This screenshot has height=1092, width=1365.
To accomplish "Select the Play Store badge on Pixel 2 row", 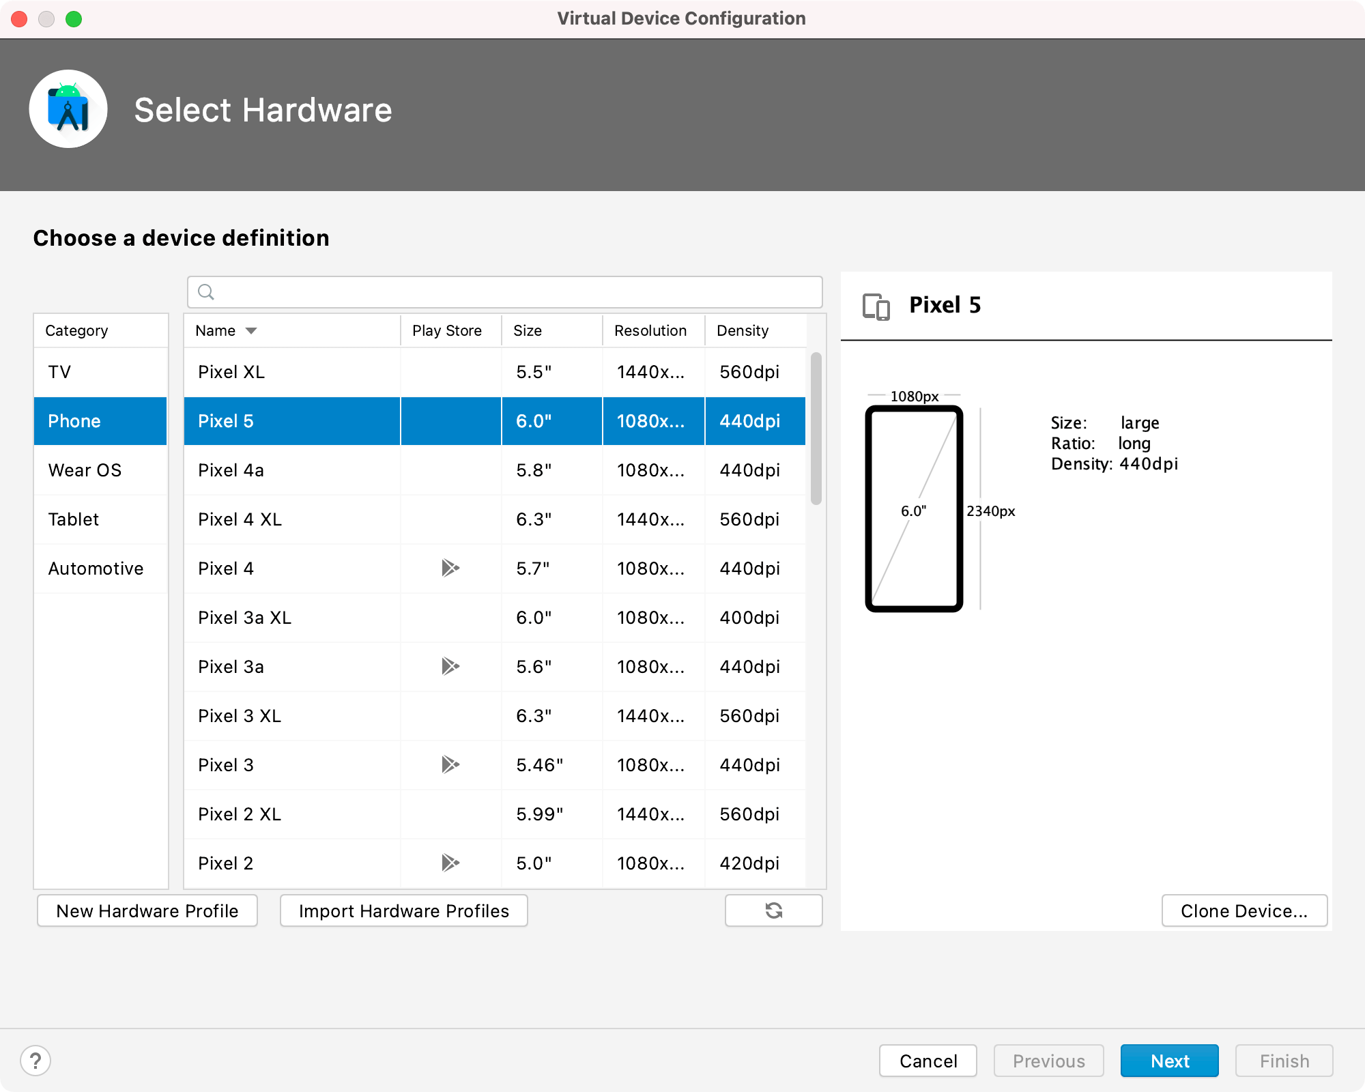I will click(x=450, y=863).
